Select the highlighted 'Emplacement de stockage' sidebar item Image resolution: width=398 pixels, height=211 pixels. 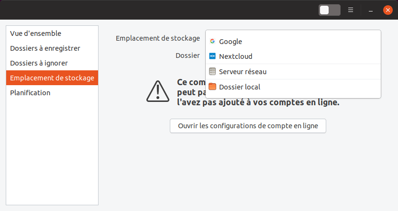[x=52, y=78]
